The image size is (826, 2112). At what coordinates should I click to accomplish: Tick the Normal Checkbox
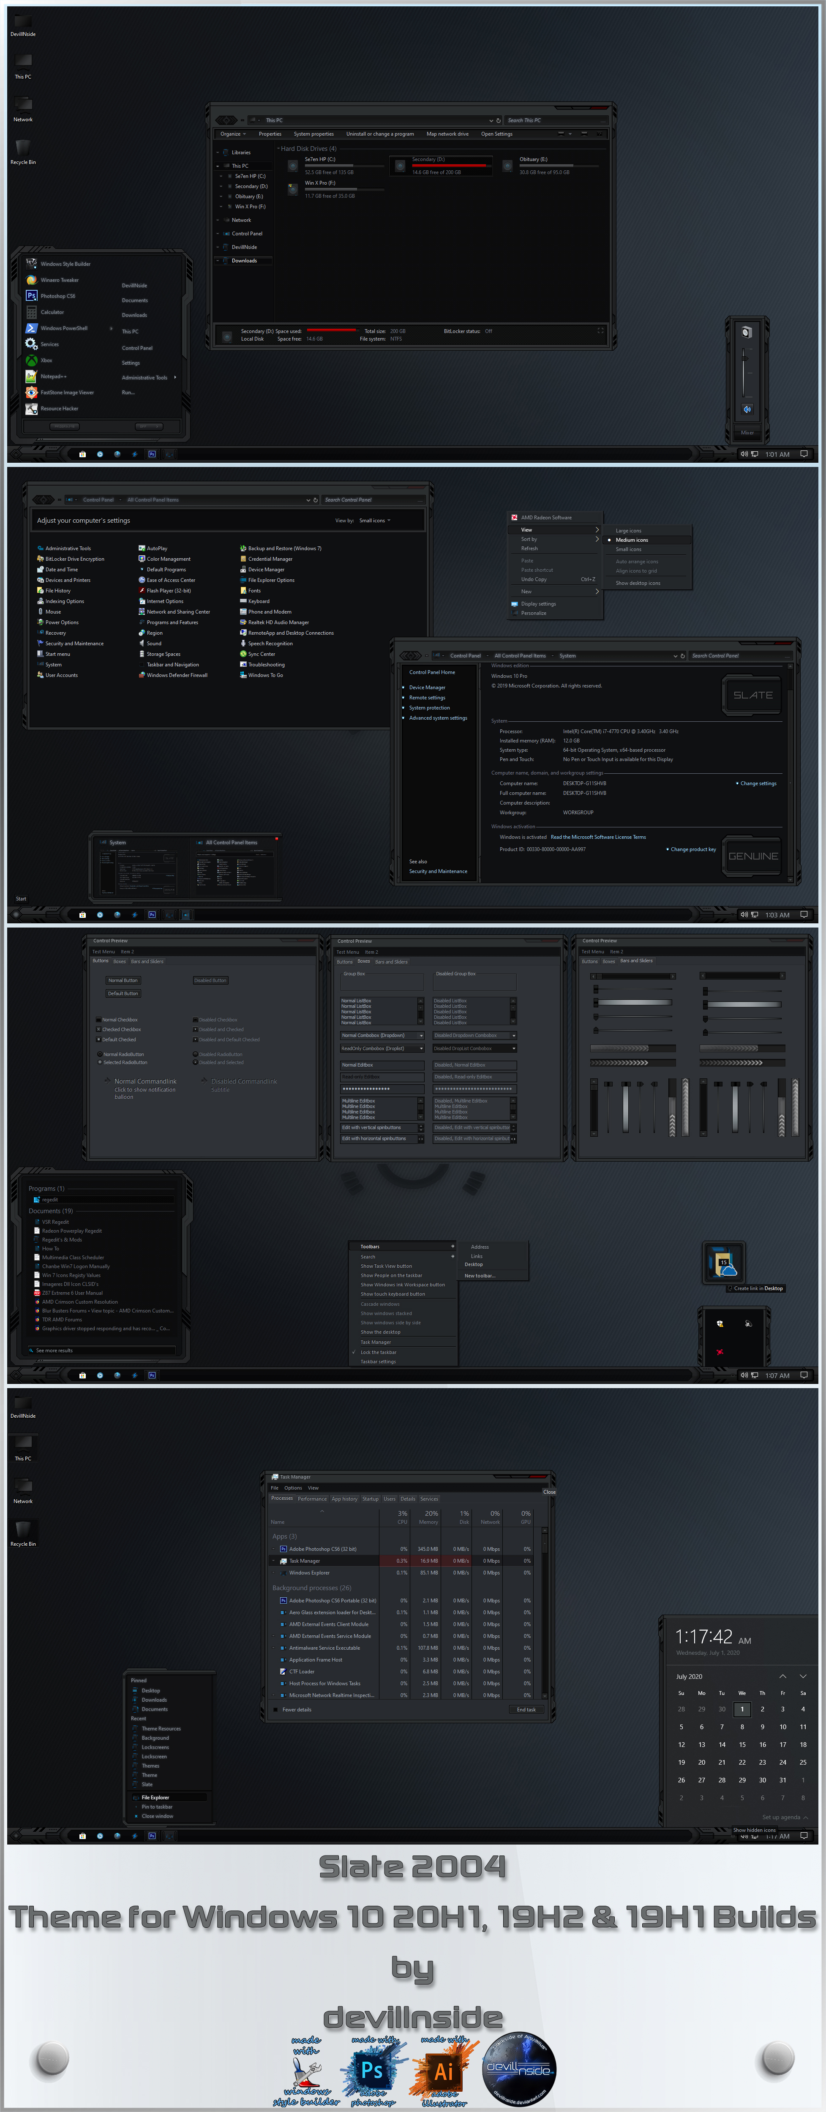coord(99,1020)
